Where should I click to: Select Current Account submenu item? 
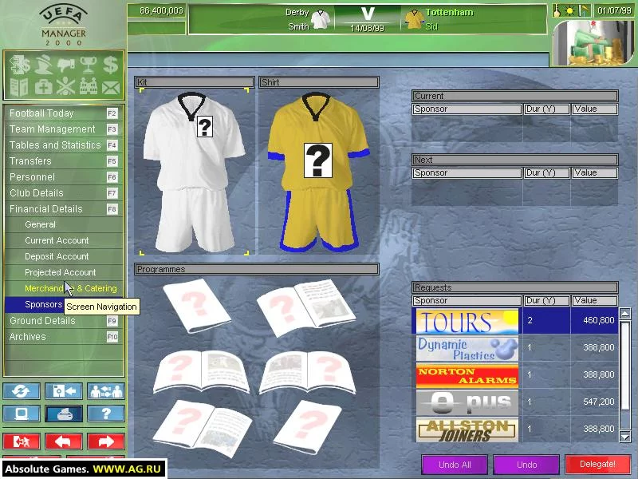tap(64, 240)
